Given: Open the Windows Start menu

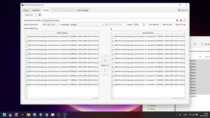Looking at the screenshot, I should point(4,115).
